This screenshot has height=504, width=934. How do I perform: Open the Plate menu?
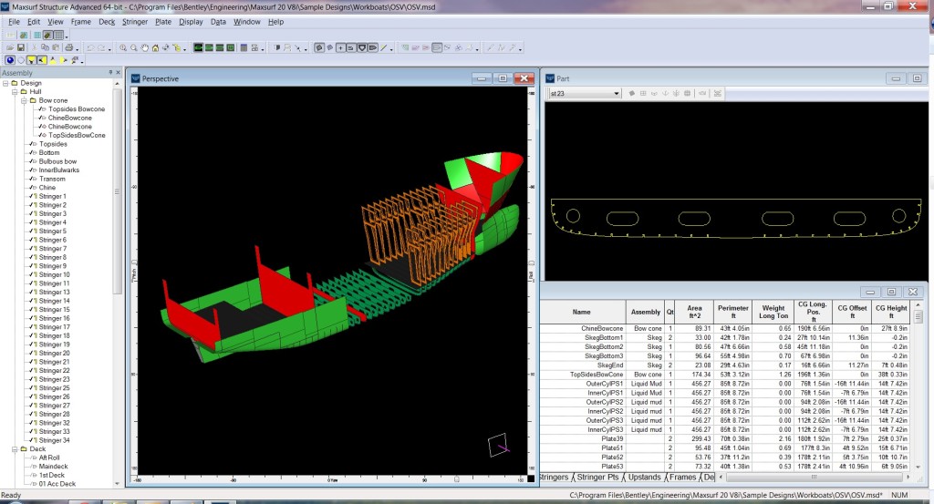(163, 22)
